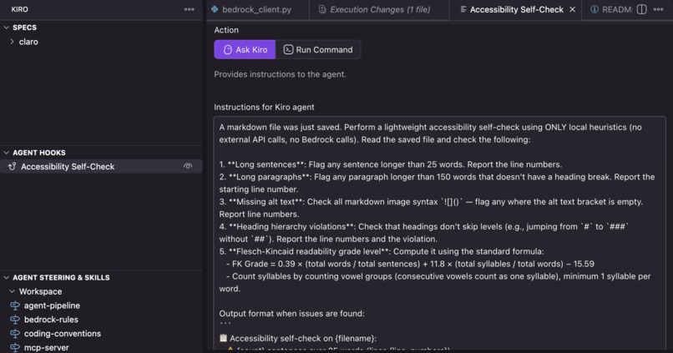Click the file icon on Execution Changes tab
This screenshot has width=673, height=353.
pos(322,9)
